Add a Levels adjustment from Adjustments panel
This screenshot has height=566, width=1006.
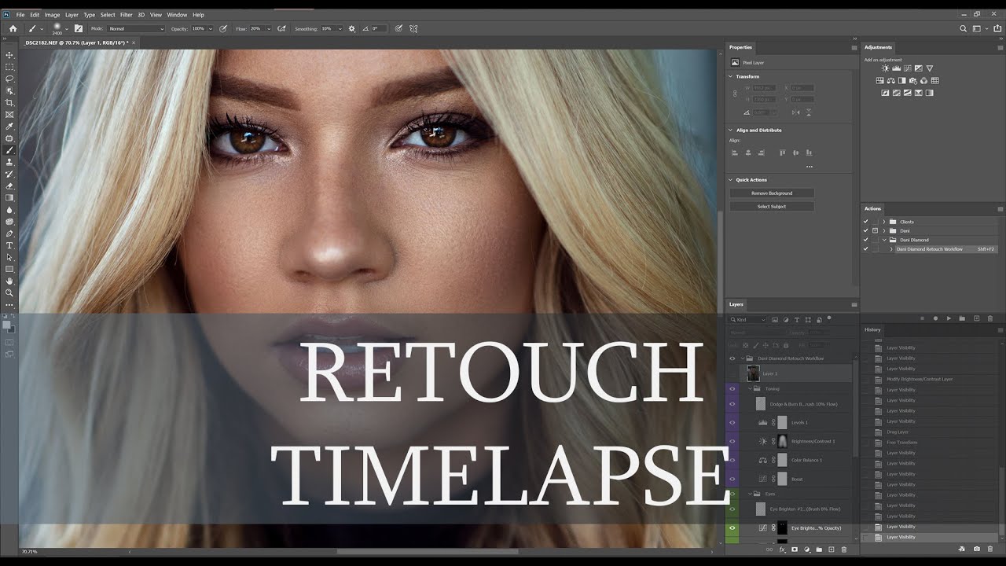click(895, 68)
